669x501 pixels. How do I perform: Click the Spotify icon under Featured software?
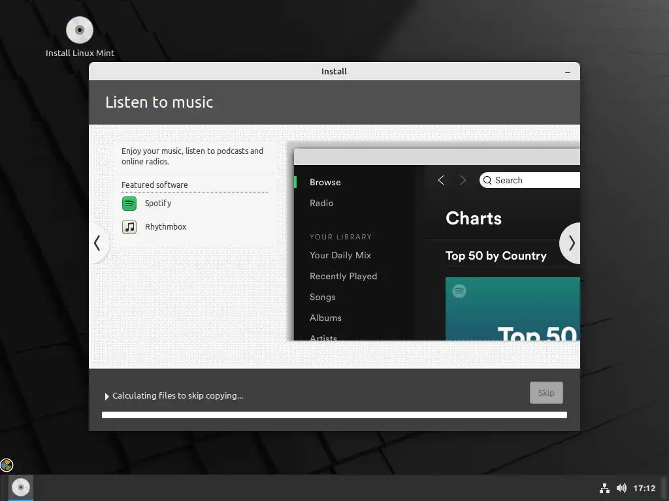[x=129, y=204]
